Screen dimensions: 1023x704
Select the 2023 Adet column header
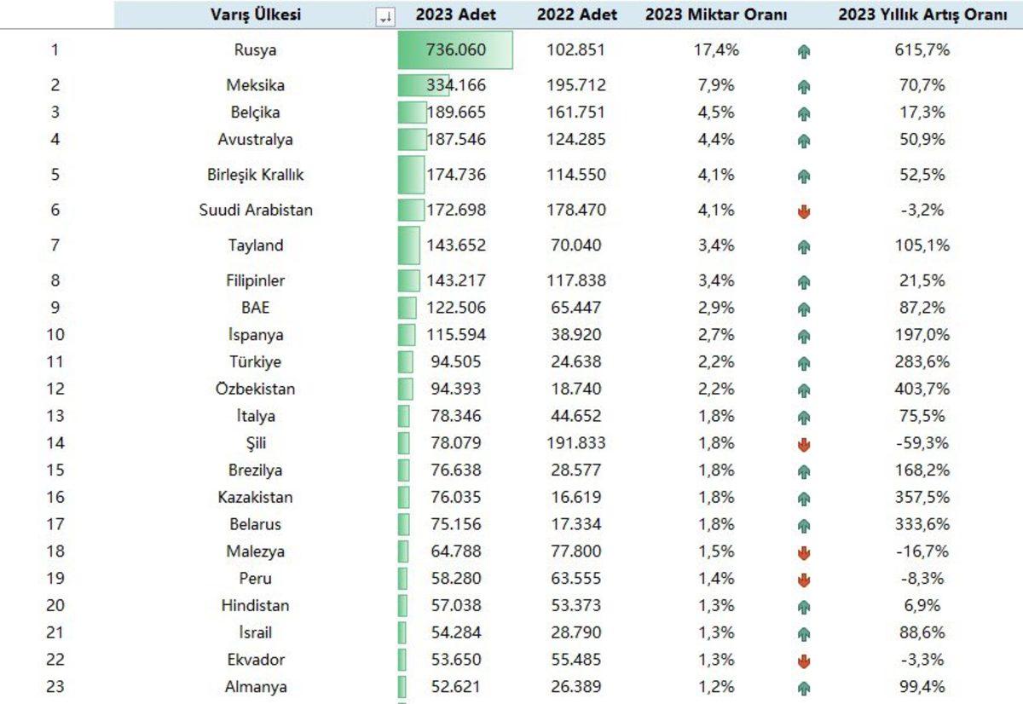[455, 15]
